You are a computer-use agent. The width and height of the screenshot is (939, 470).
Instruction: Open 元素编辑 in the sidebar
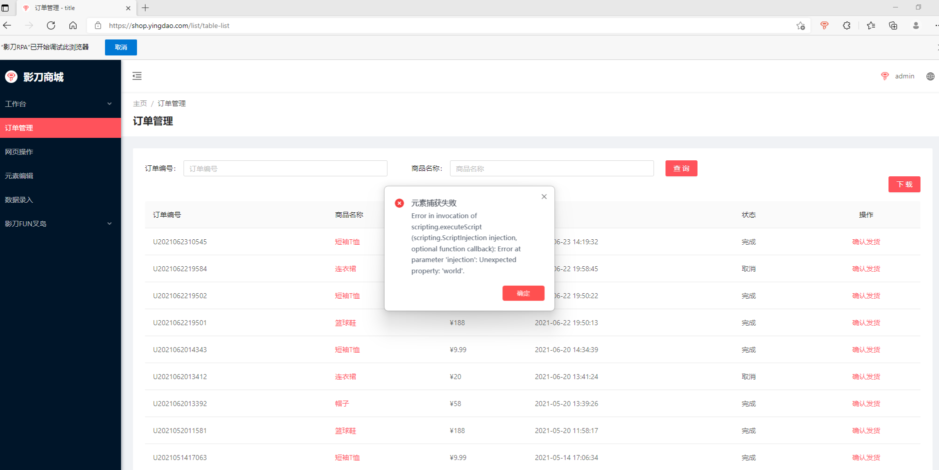click(60, 176)
